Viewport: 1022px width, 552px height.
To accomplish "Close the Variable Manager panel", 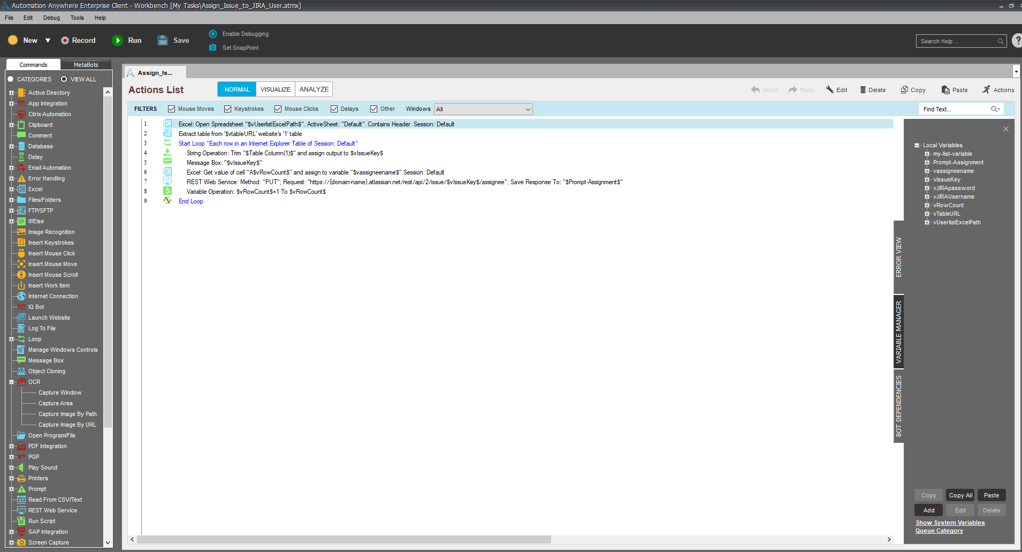I will (1006, 129).
